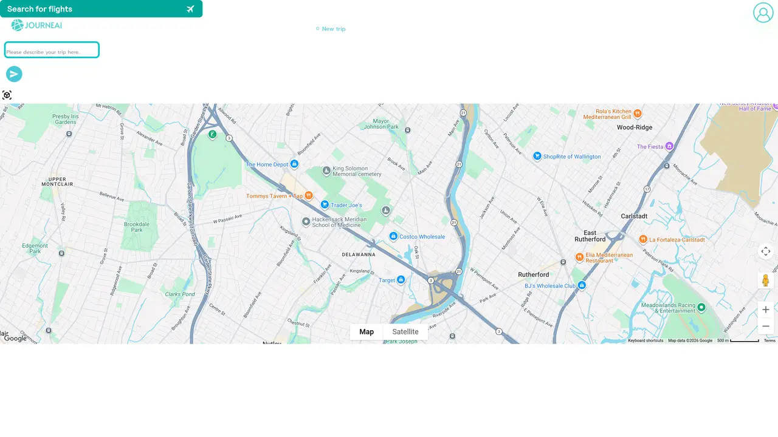
Task: Zoom out on the map
Action: 766,326
